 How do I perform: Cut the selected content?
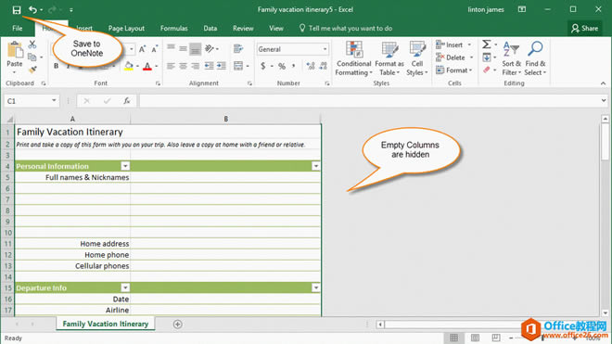click(x=32, y=45)
